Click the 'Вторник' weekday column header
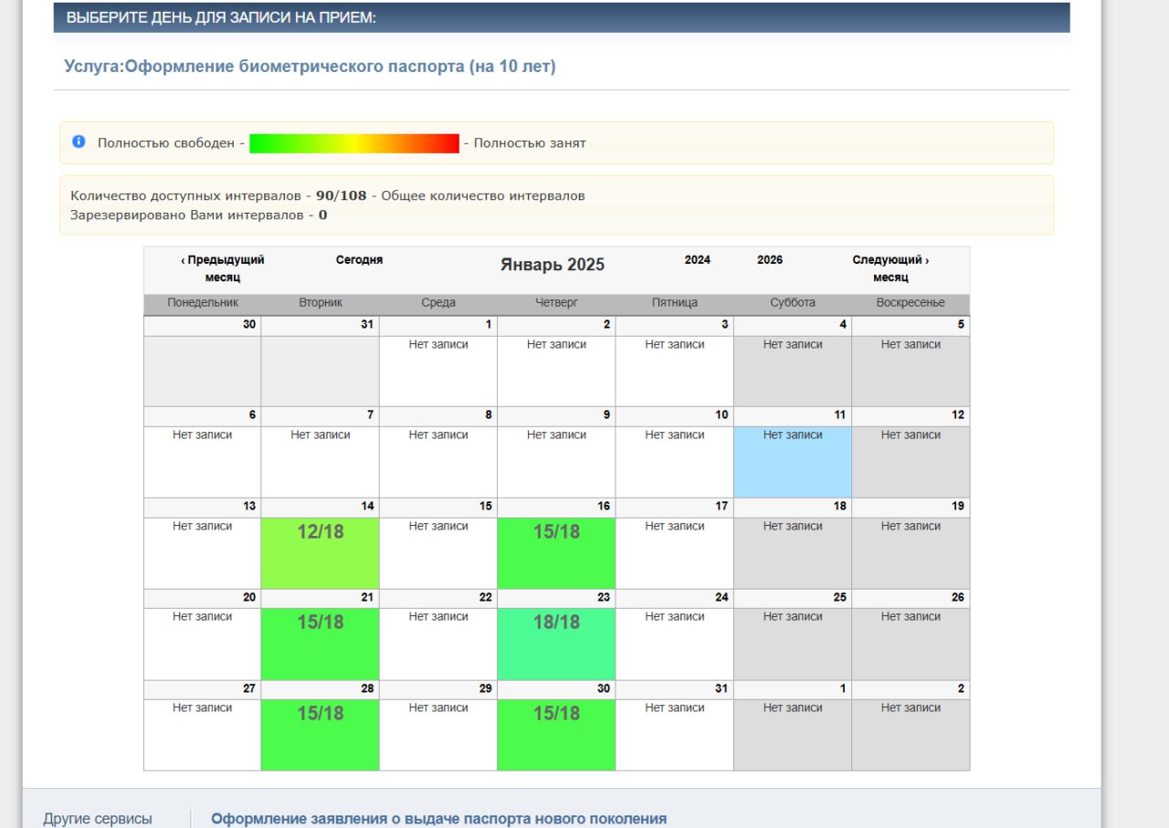Viewport: 1169px width, 828px height. coord(320,303)
